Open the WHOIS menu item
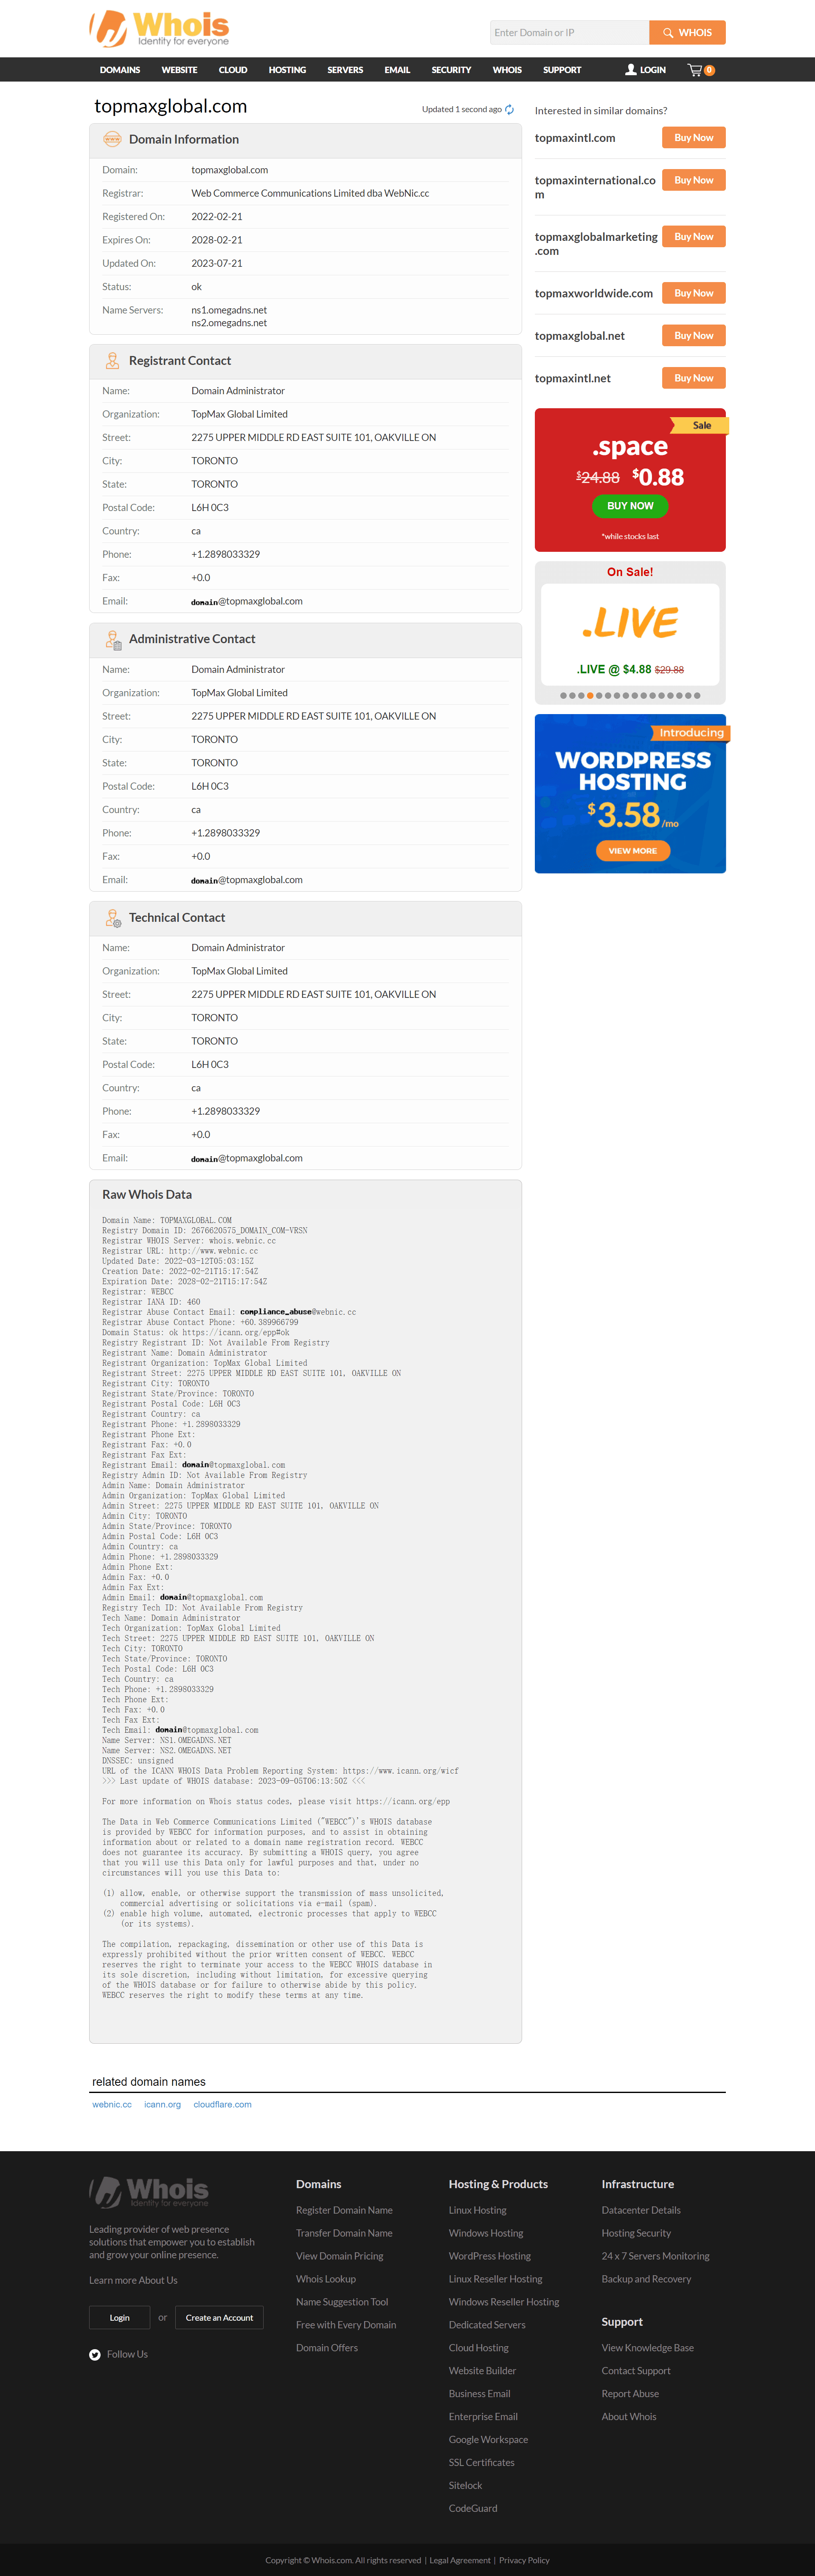Viewport: 815px width, 2576px height. pos(506,70)
